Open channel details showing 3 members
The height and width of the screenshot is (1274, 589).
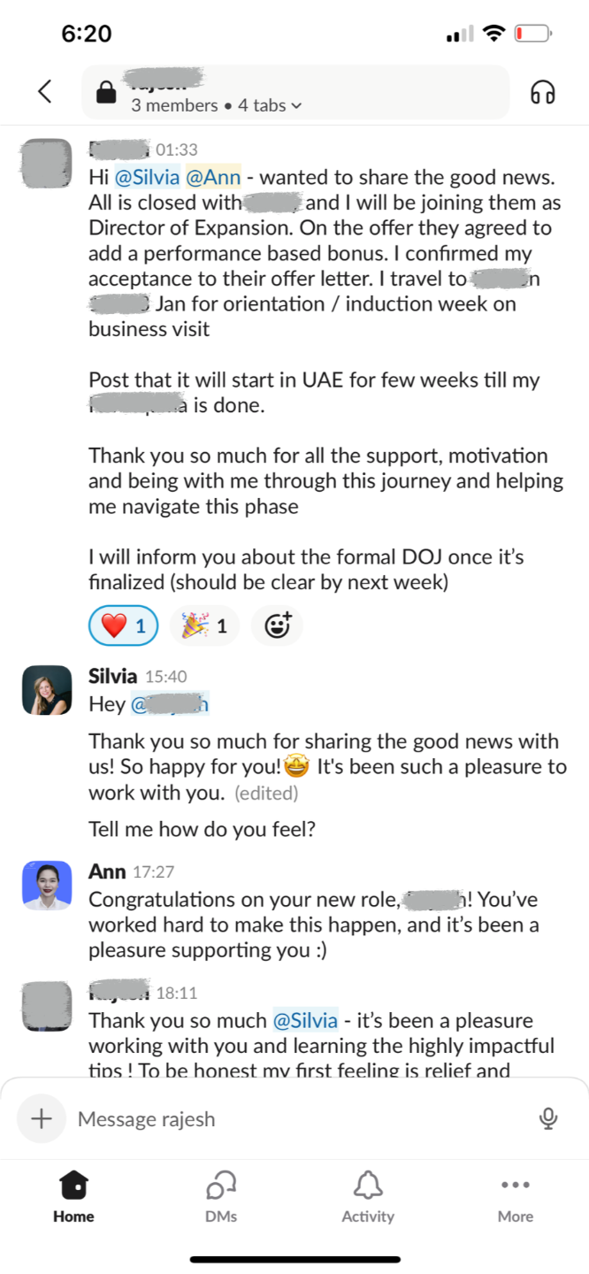[174, 105]
